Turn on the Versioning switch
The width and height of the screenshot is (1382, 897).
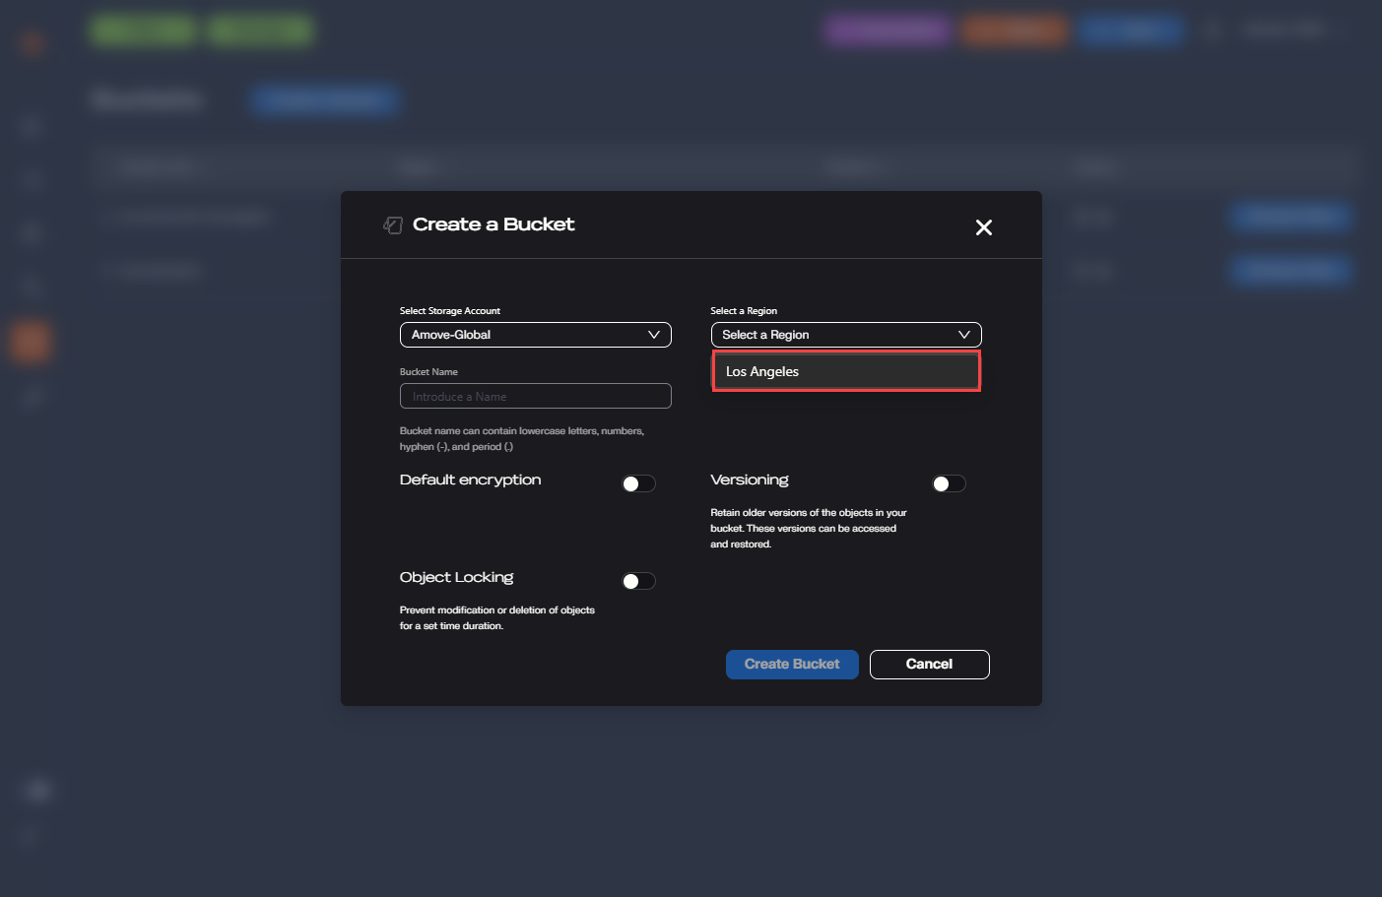click(x=949, y=483)
